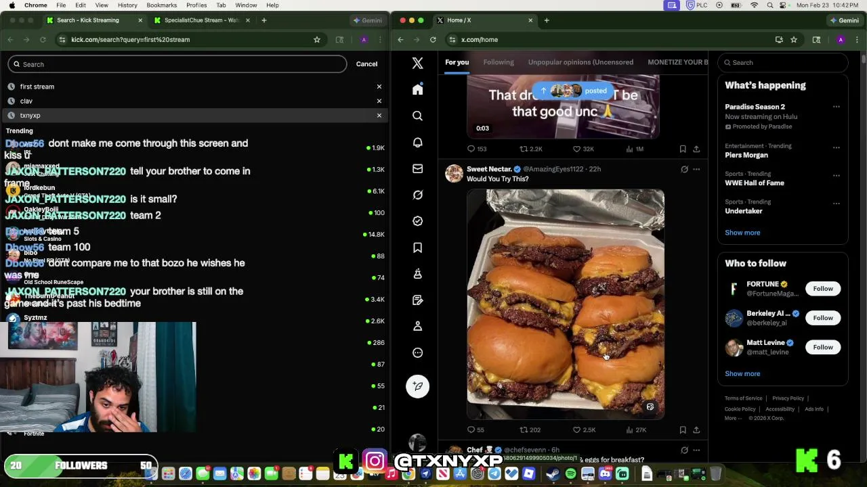Switch to For you tab on X

[457, 62]
